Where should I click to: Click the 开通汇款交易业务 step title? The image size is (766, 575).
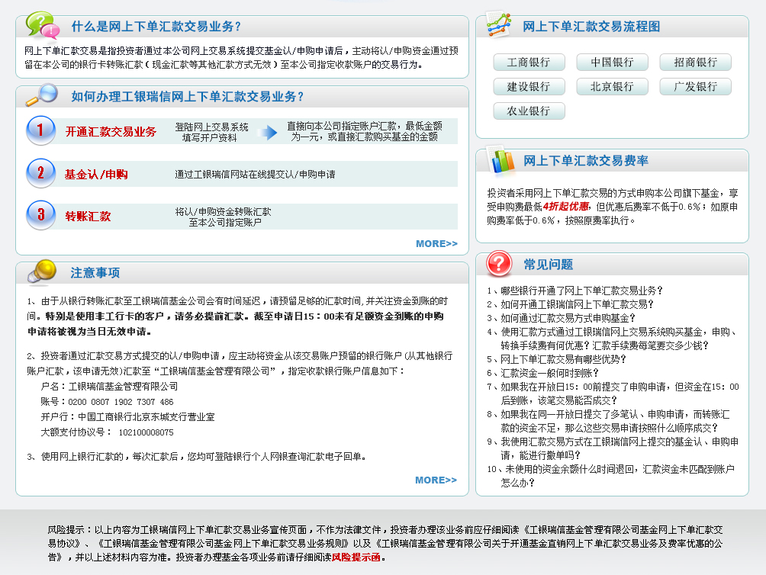click(x=111, y=132)
